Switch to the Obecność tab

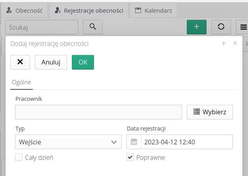click(x=25, y=11)
